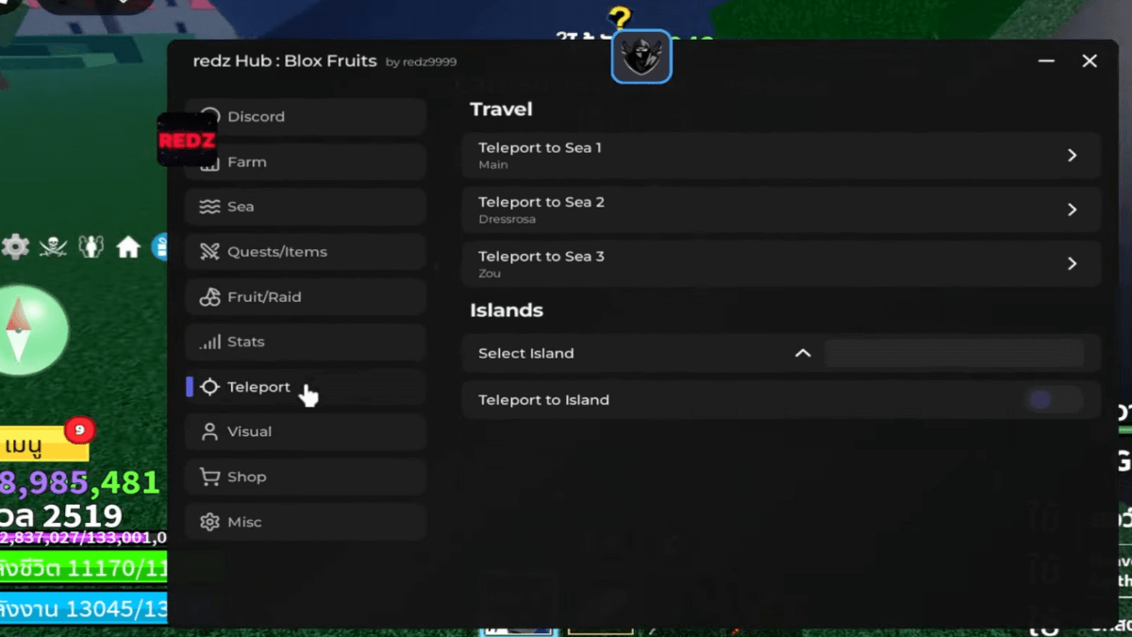This screenshot has width=1132, height=637.
Task: Click the crossed swords Quests/Items icon
Action: click(209, 252)
